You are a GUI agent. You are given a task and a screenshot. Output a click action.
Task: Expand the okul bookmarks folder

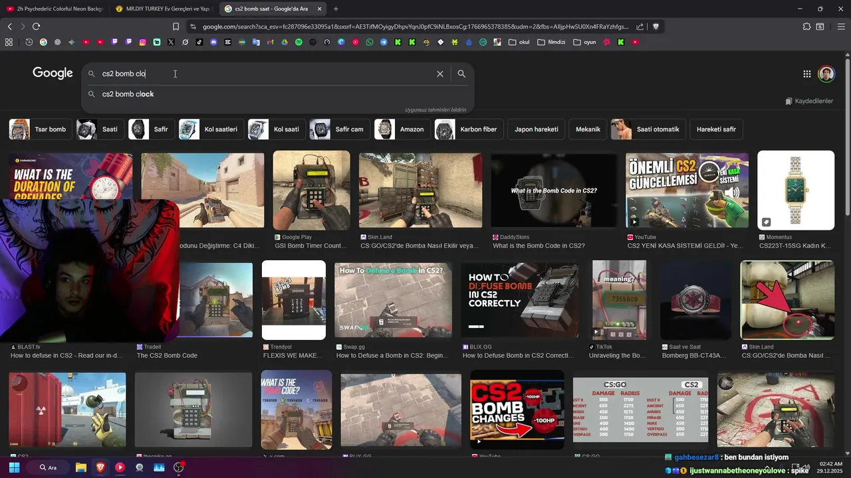[x=519, y=42]
